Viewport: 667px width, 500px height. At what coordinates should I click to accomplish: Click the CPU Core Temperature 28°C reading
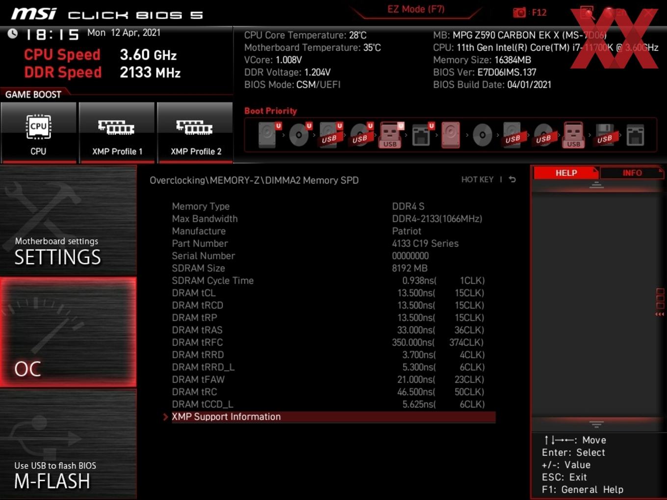point(305,35)
